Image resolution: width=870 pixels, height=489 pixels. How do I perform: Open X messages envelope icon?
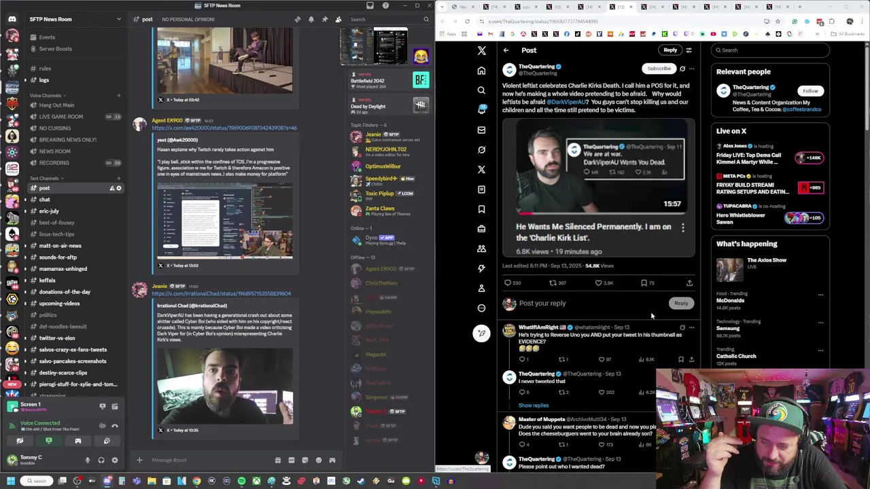coord(481,130)
